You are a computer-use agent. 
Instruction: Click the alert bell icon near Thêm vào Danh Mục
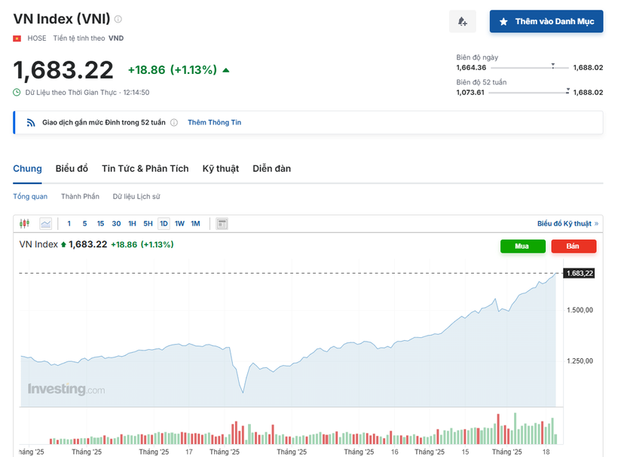pyautogui.click(x=462, y=21)
